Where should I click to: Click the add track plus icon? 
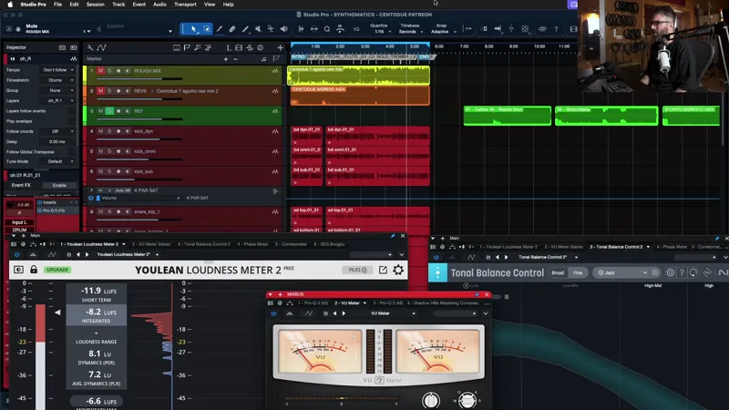(x=280, y=47)
